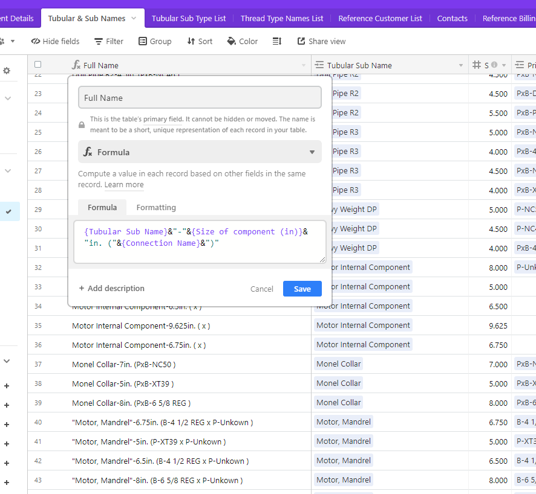
Task: Open the Tubular & Sub Names tab dropdown
Action: click(x=134, y=18)
